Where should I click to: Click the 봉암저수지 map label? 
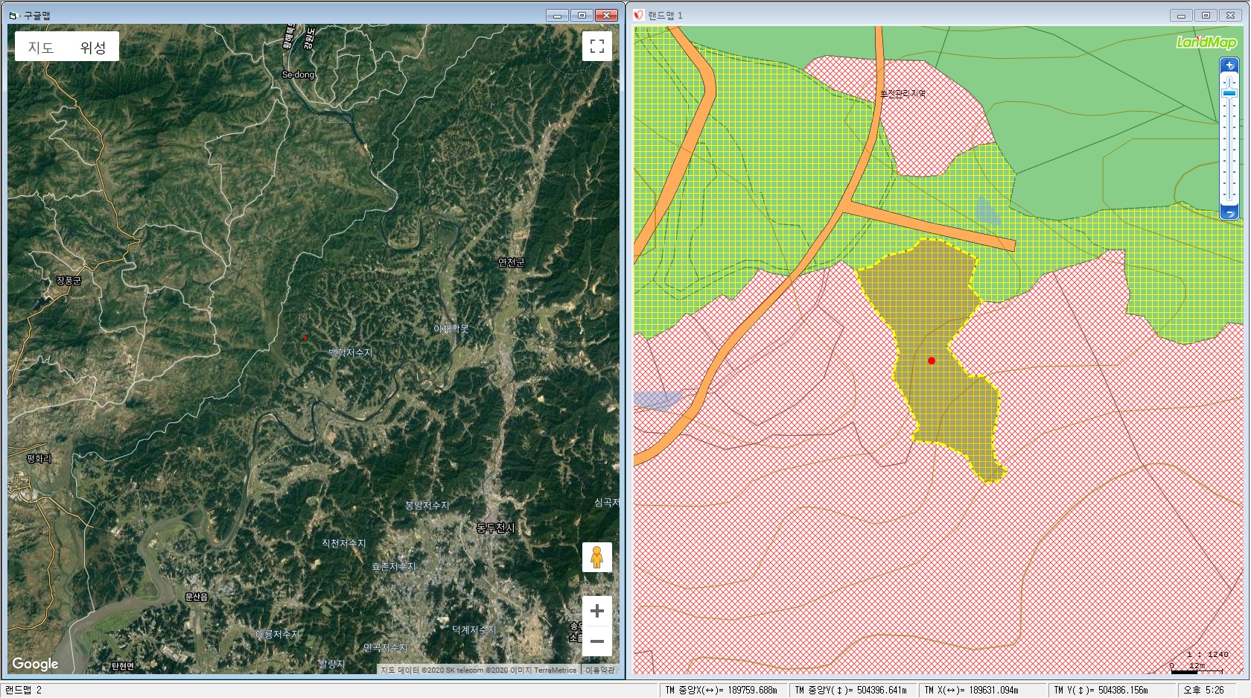(x=427, y=505)
